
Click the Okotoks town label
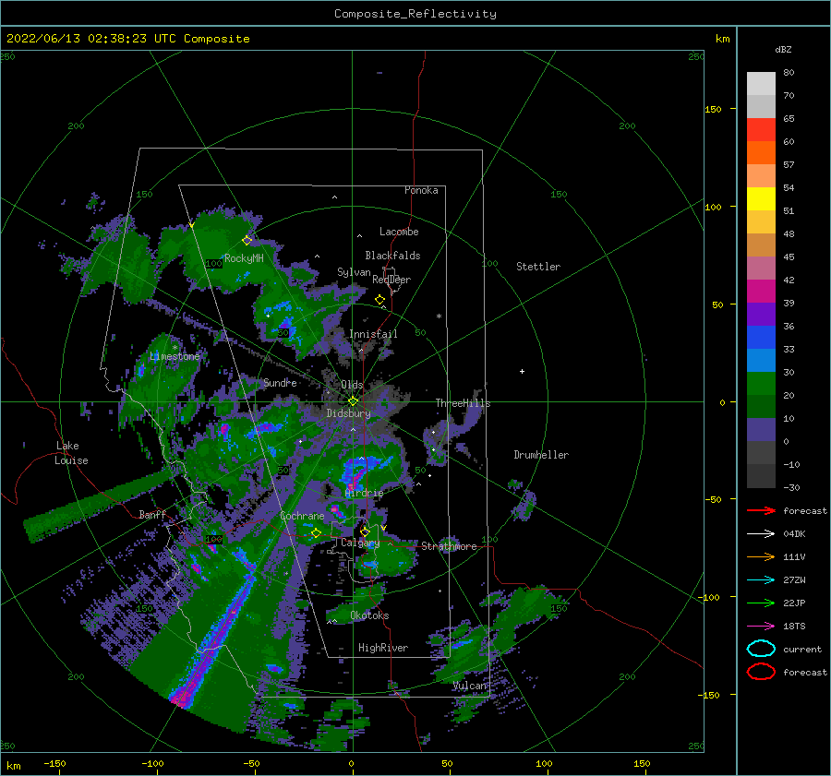tap(369, 615)
